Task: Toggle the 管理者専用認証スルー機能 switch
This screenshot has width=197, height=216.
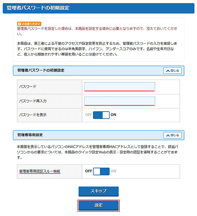Action: [101, 171]
